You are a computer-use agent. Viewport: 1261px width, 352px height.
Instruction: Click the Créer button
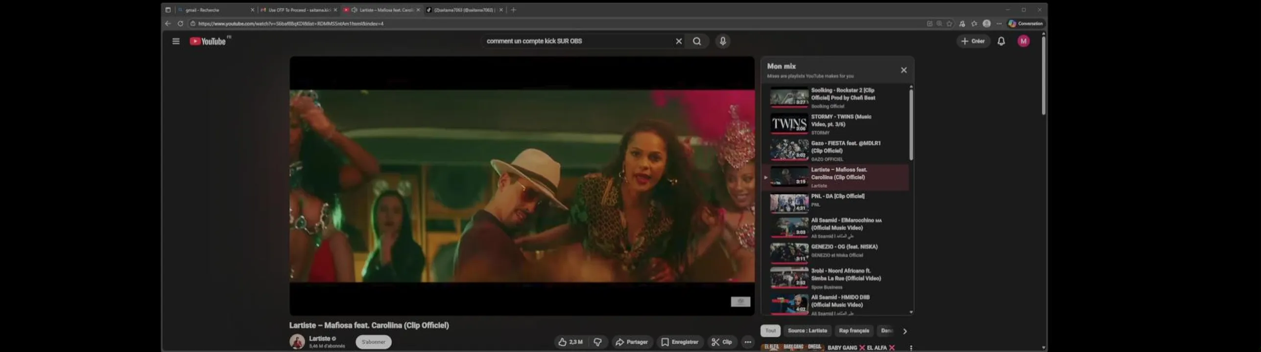(973, 42)
